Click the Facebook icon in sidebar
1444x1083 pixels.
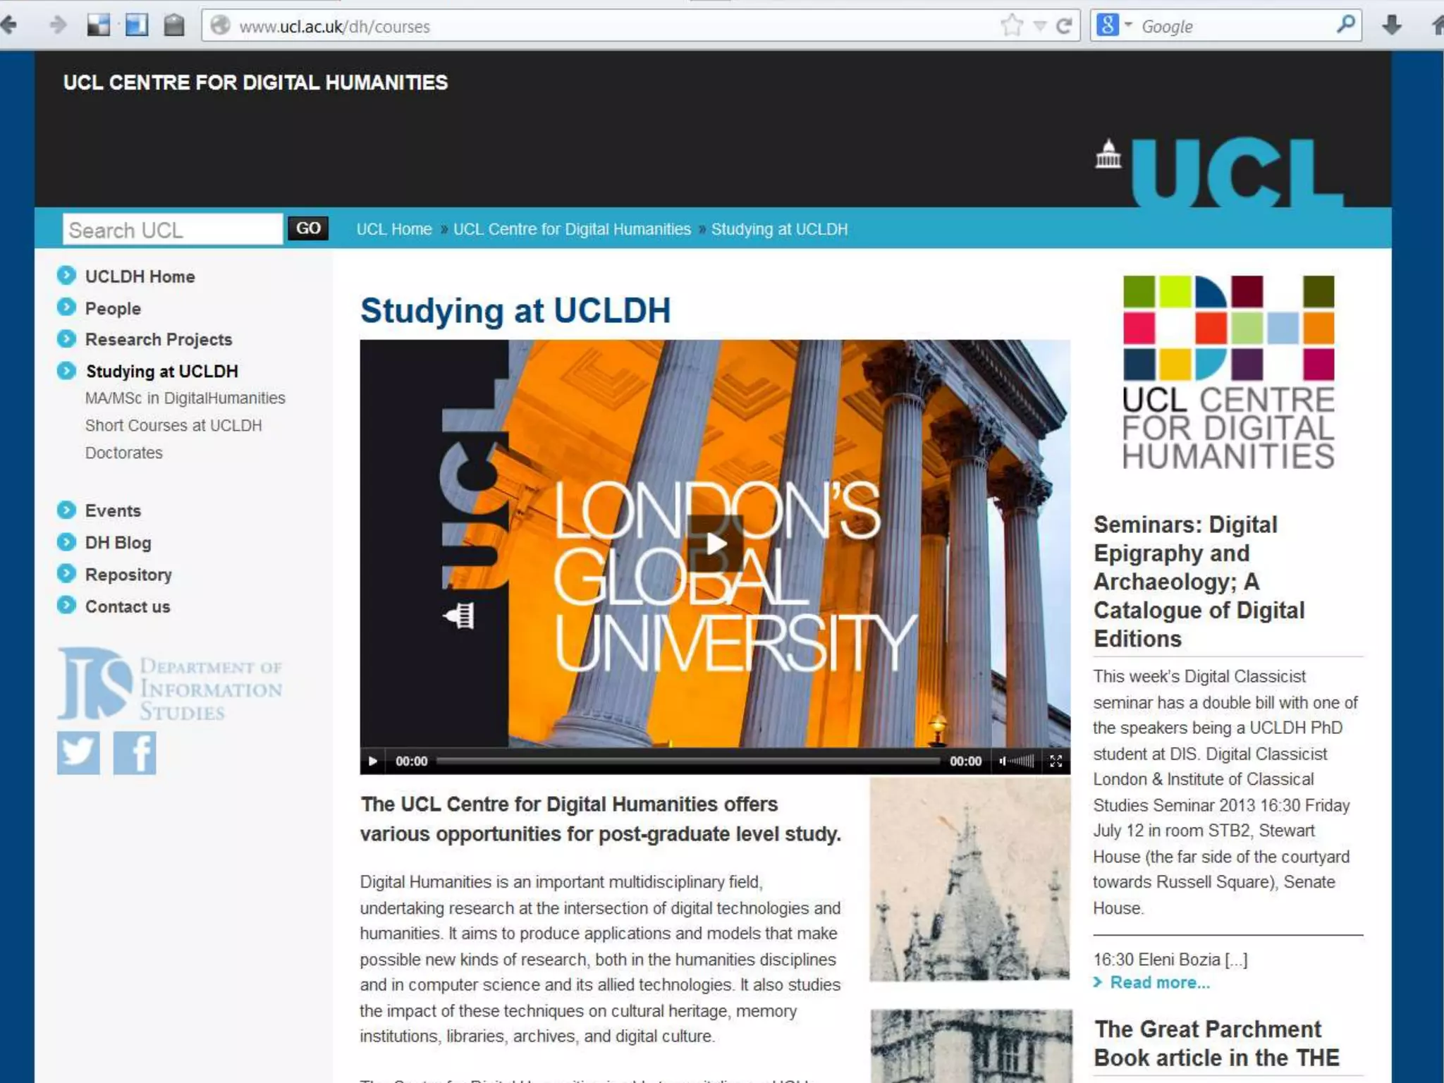[135, 752]
